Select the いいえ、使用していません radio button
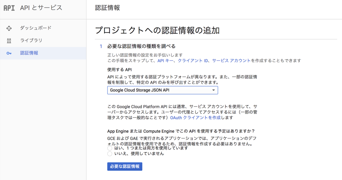Screen dimensions: 342x180 (x=110, y=154)
